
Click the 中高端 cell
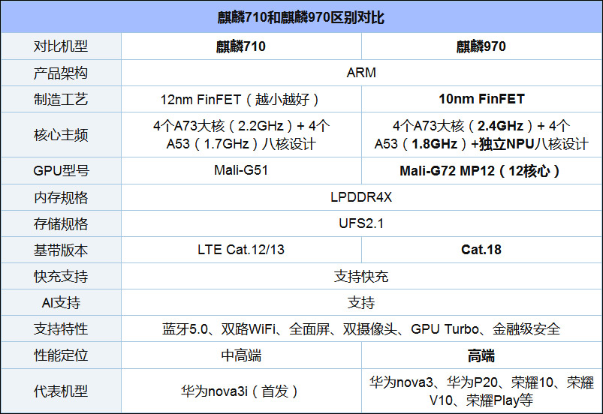pyautogui.click(x=241, y=355)
